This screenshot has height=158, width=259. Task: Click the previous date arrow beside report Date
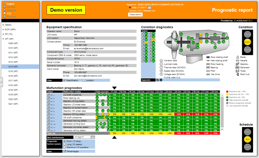129,7
